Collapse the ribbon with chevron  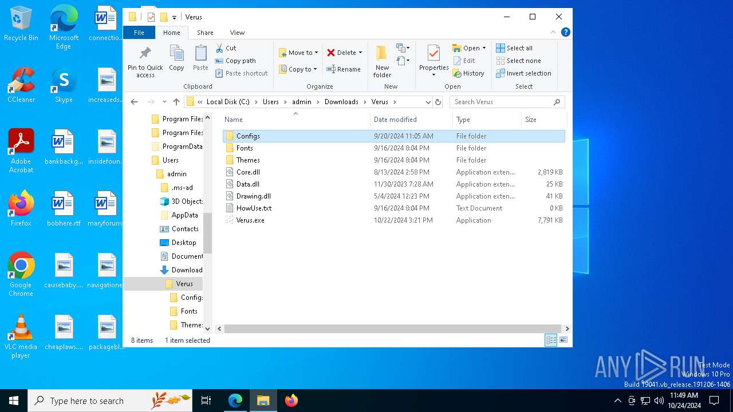point(553,33)
